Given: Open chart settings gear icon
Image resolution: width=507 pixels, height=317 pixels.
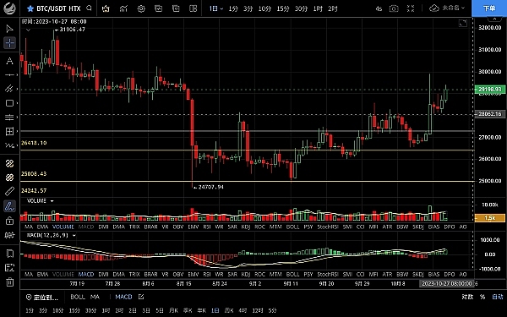Looking at the screenshot, I should coord(141,8).
